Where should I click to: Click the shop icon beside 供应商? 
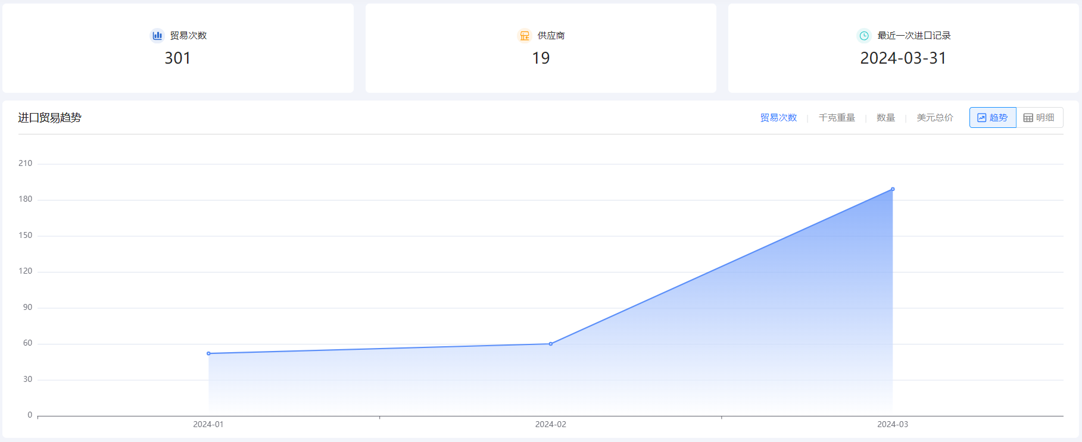point(525,36)
